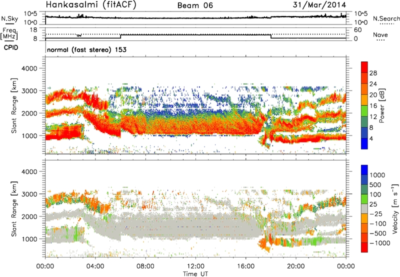Click the 'N.Search' legend label
400x277 pixels.
(x=386, y=18)
